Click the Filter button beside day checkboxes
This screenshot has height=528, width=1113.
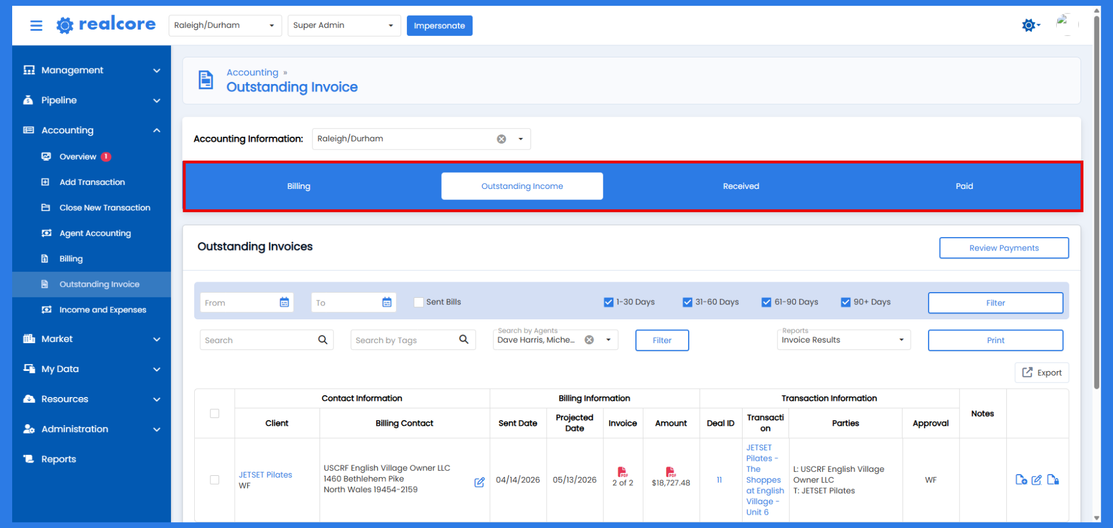tap(995, 303)
